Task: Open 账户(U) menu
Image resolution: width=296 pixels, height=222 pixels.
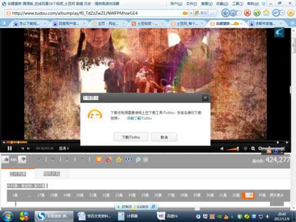Action: pyautogui.click(x=176, y=4)
